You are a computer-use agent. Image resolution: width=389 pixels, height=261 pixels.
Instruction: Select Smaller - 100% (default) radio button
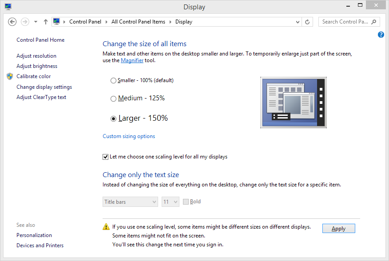[113, 81]
